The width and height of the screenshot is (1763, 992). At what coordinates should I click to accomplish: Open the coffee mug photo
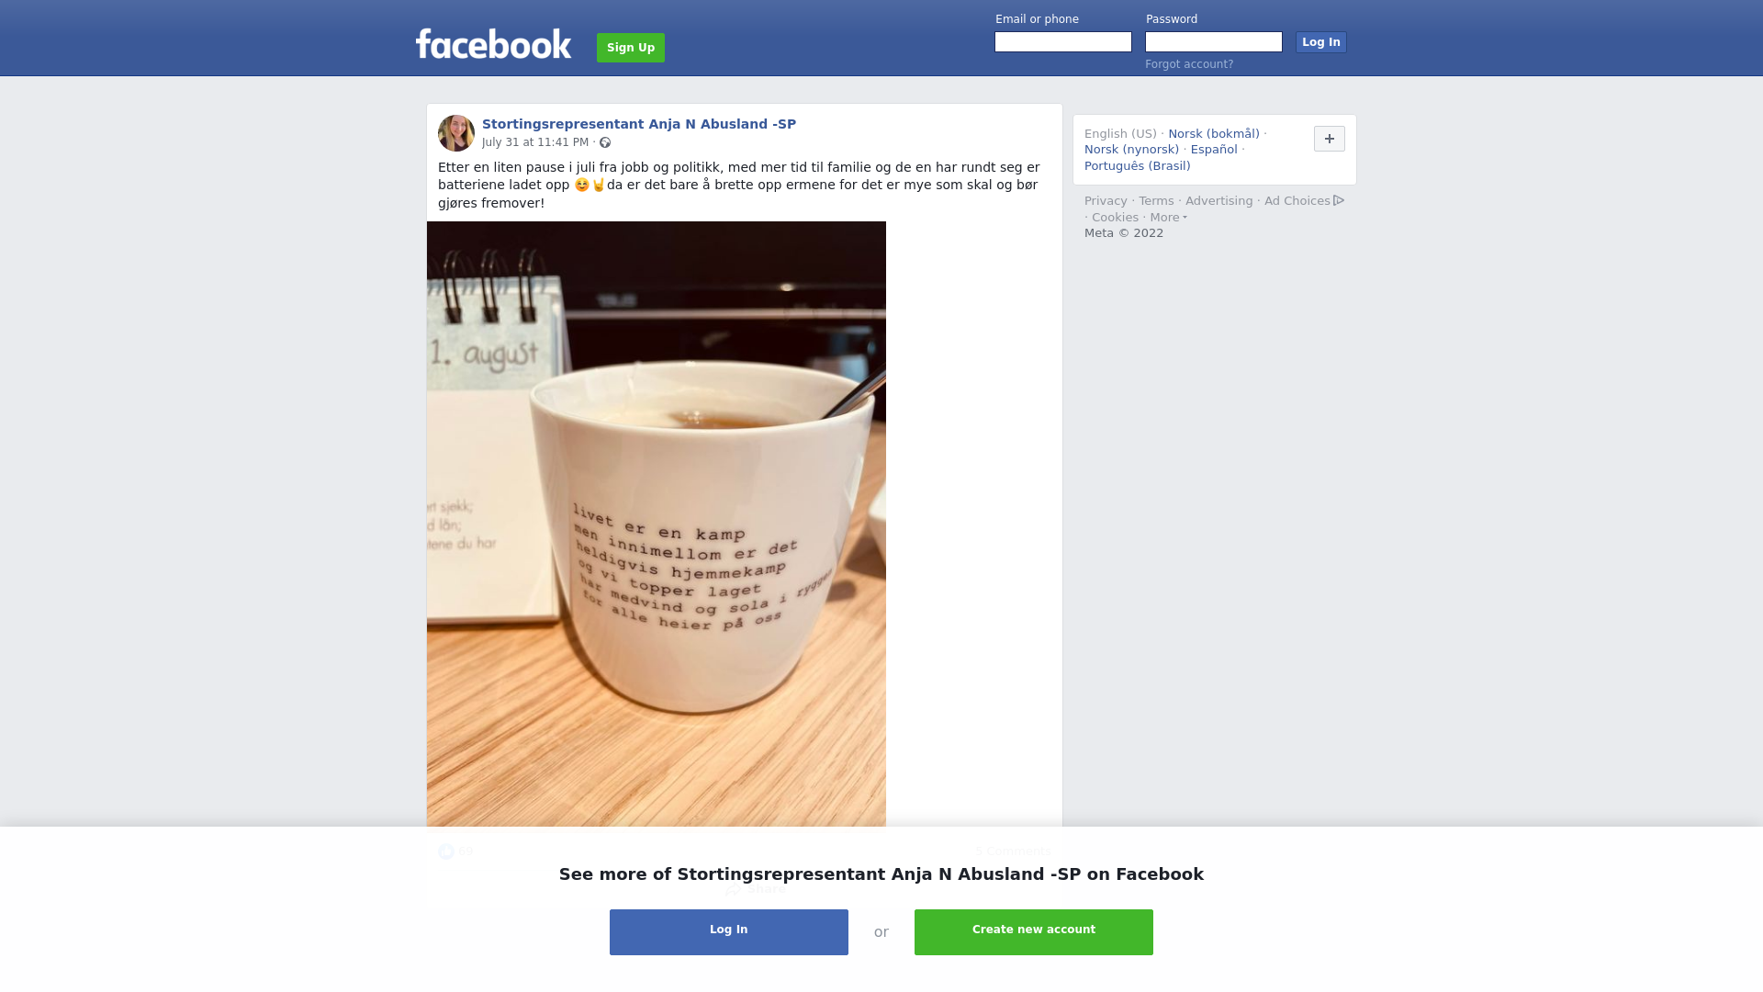click(657, 524)
